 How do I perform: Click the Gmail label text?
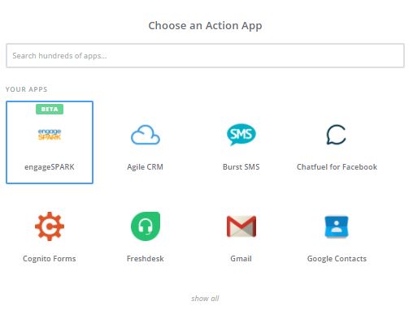coord(241,258)
